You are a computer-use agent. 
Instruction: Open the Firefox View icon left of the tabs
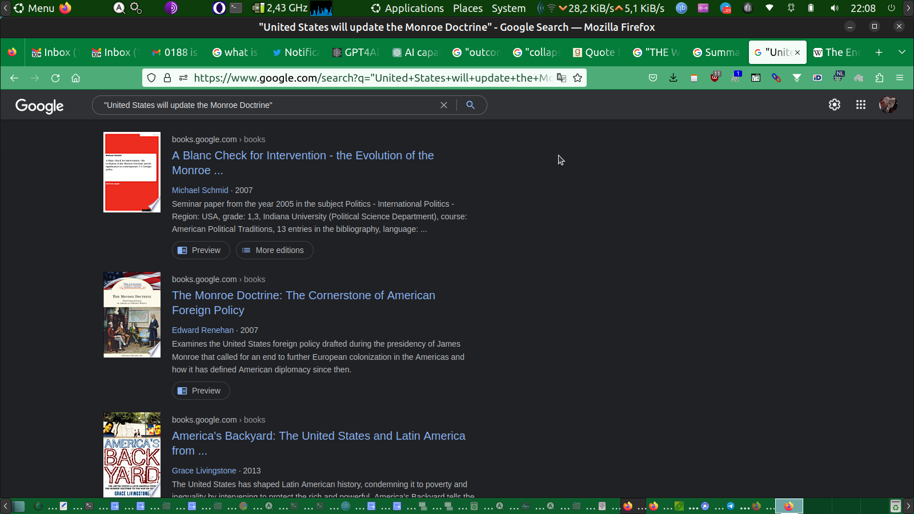point(12,53)
